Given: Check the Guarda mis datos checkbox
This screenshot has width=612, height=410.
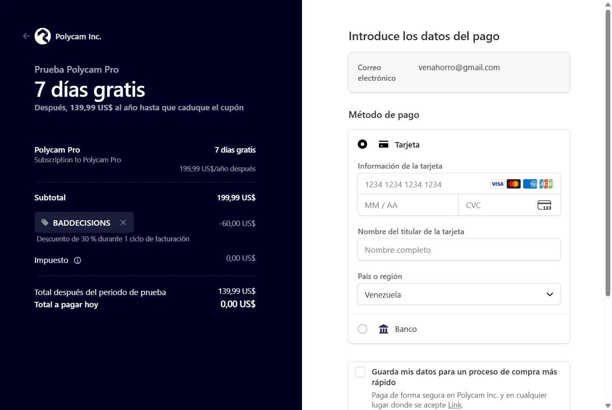Looking at the screenshot, I should tap(360, 372).
